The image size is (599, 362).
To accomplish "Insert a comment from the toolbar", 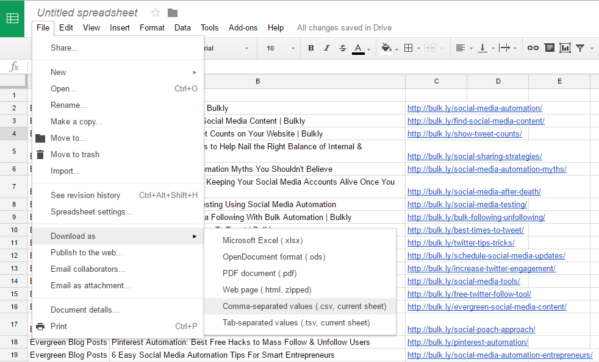I will [x=550, y=48].
